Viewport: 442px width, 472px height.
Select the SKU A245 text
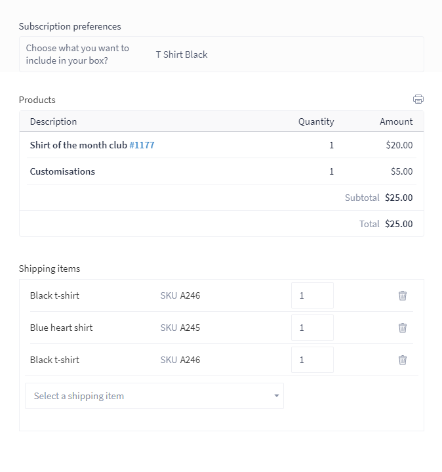(x=180, y=328)
